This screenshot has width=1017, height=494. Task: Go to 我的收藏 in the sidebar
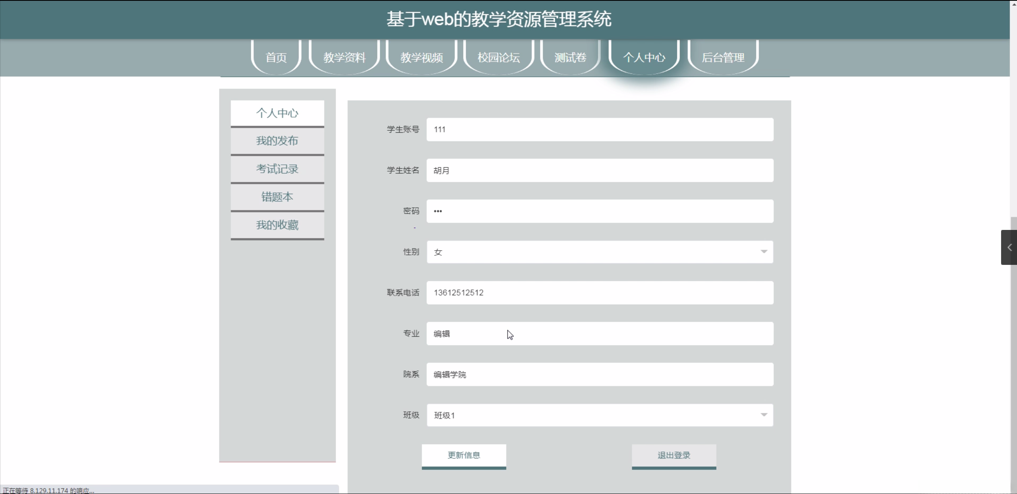[277, 225]
